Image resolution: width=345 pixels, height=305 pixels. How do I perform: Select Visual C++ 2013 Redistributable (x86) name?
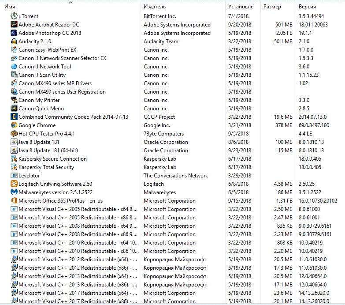point(78,285)
